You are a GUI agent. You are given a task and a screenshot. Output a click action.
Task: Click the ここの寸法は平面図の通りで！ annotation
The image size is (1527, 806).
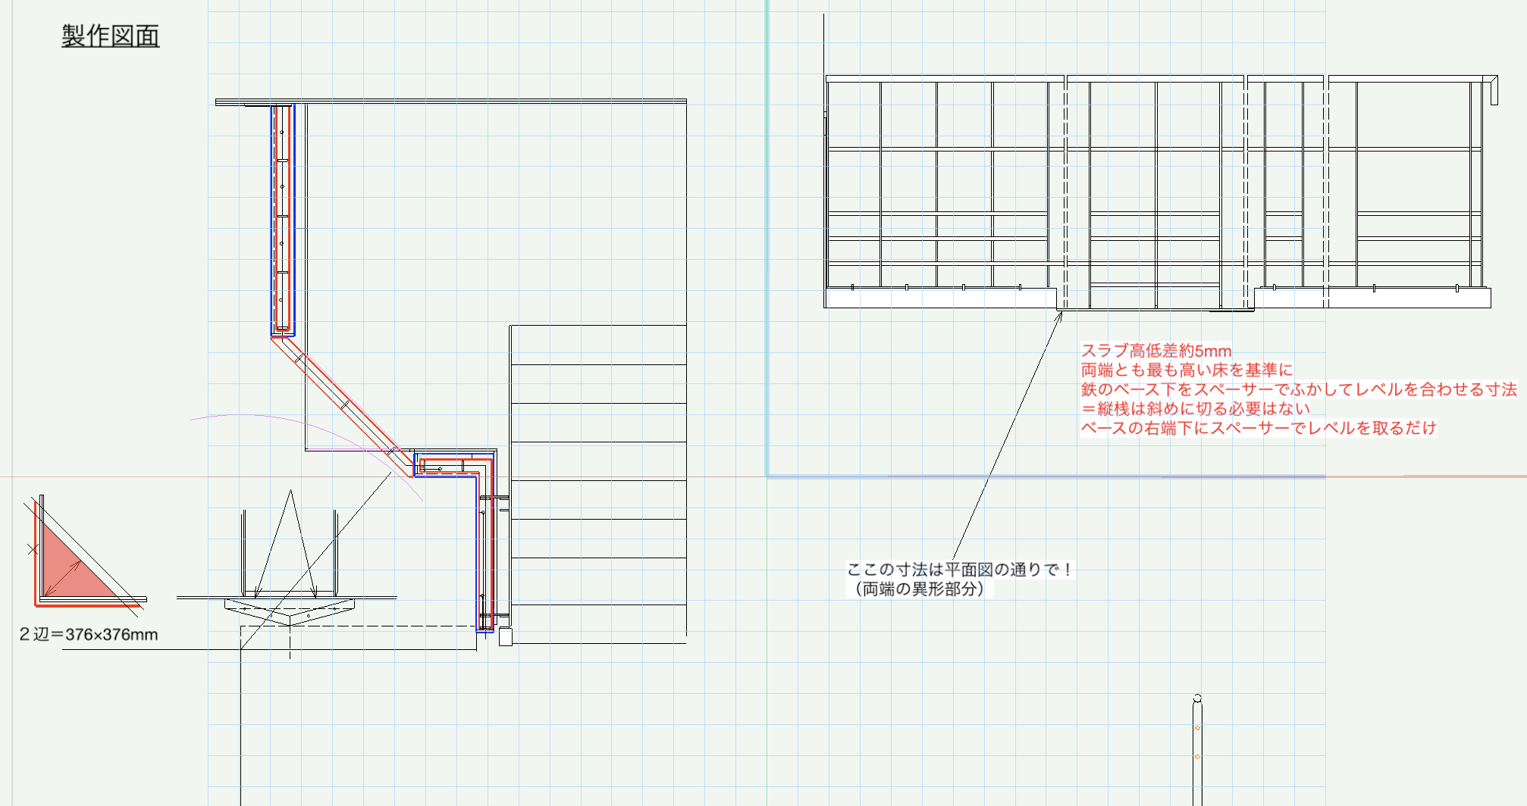[x=960, y=570]
